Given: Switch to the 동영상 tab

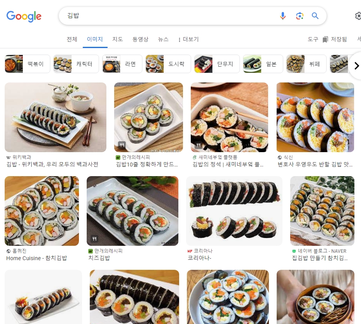Looking at the screenshot, I should 141,39.
